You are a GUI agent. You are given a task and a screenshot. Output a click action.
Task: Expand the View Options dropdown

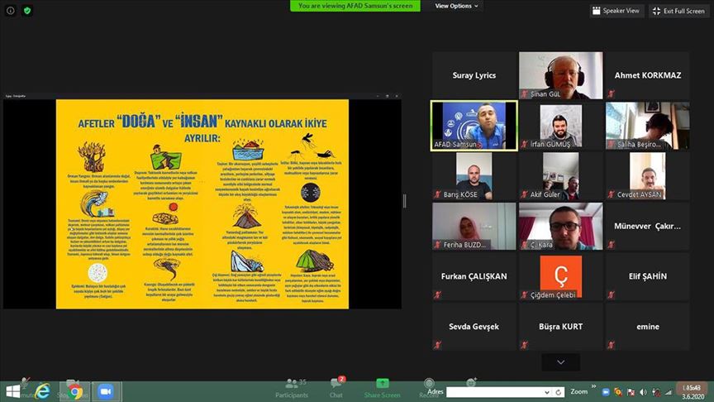point(457,6)
